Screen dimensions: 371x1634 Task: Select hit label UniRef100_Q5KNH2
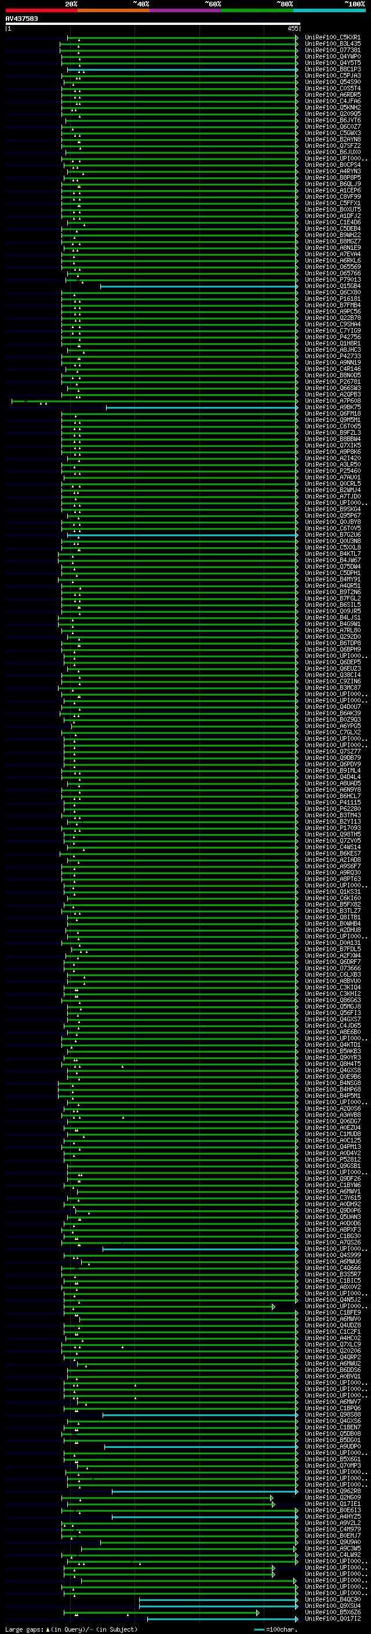click(332, 107)
